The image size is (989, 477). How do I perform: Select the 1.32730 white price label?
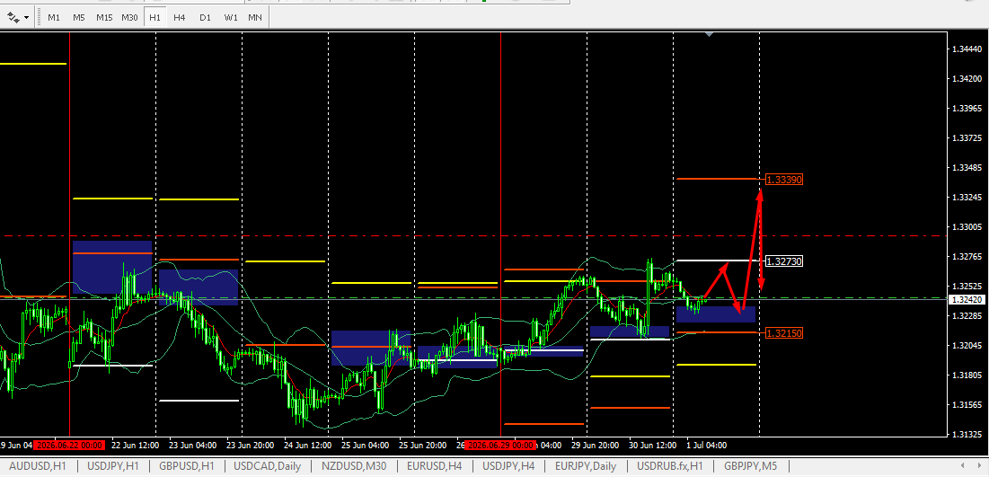(784, 261)
